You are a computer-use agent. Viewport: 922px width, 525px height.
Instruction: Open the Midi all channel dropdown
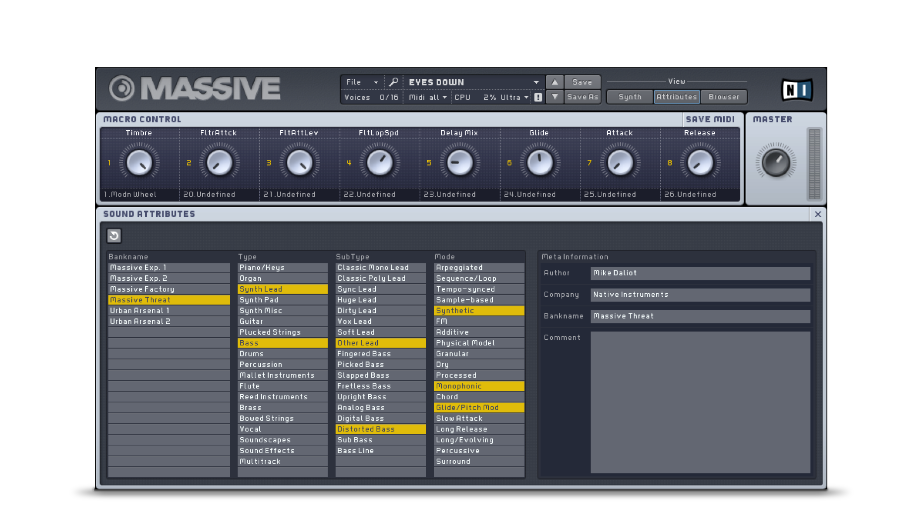coord(427,98)
